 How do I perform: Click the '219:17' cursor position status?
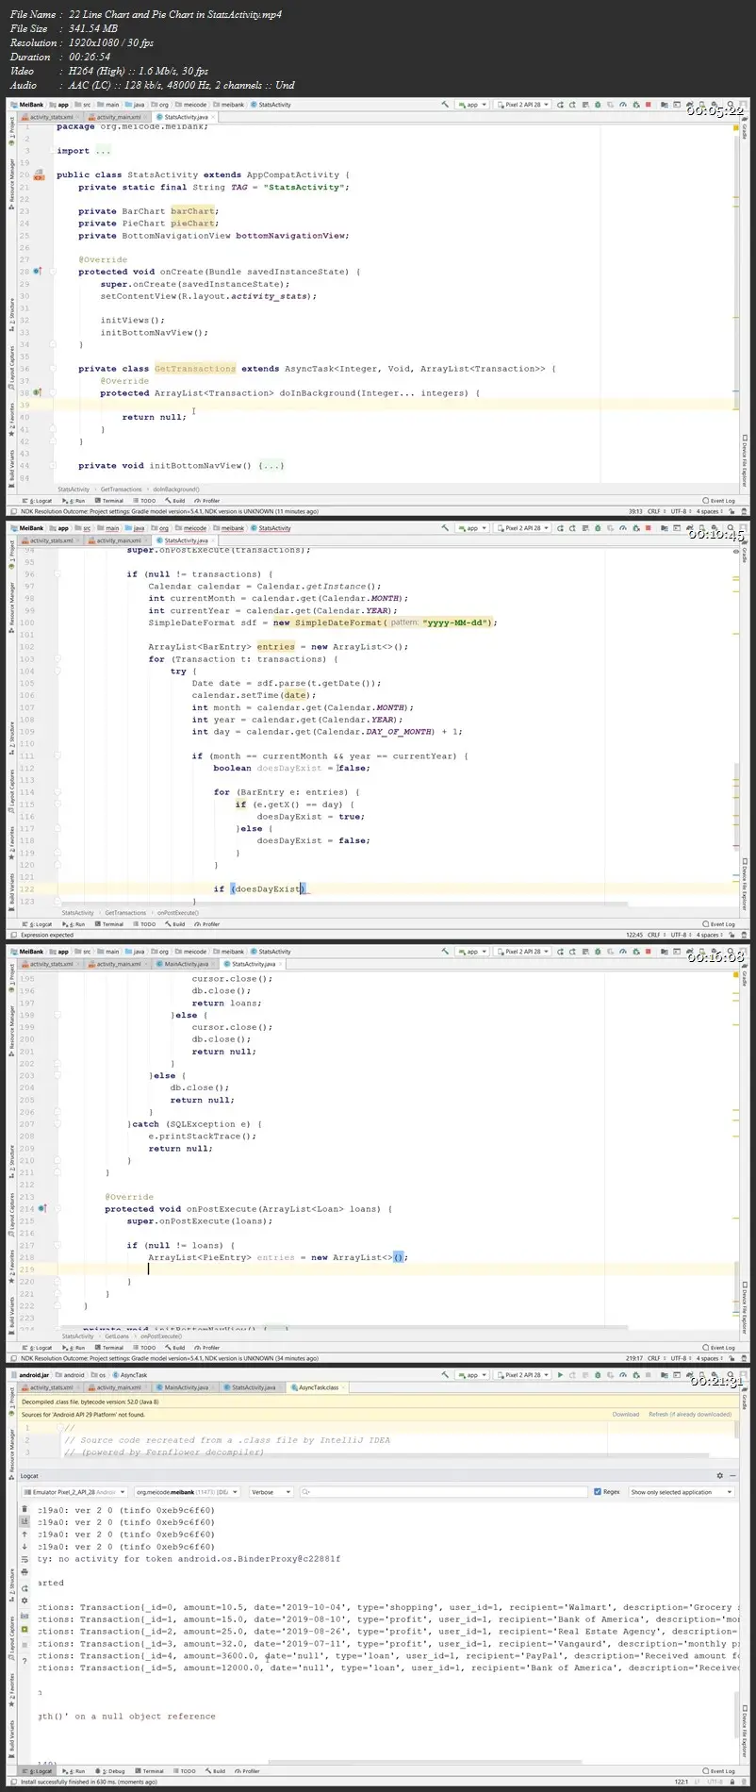coord(635,1358)
